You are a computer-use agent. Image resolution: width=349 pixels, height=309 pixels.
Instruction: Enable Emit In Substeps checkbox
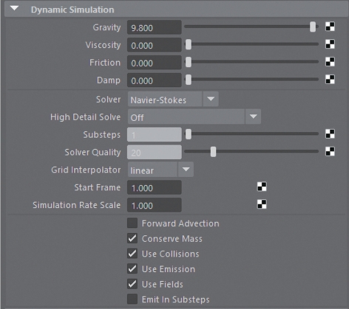pos(132,299)
